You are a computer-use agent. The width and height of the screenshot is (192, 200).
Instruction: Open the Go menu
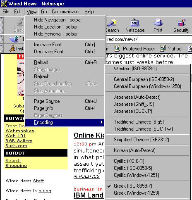pyautogui.click(x=44, y=12)
